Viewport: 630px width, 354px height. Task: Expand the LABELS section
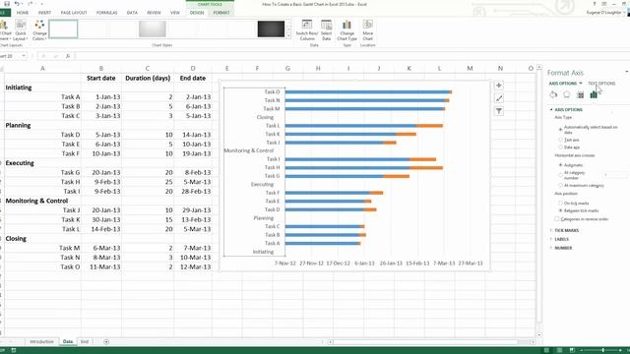551,239
